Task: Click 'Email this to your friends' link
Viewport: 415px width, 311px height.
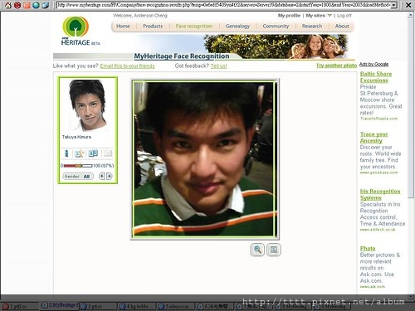Action: point(127,66)
